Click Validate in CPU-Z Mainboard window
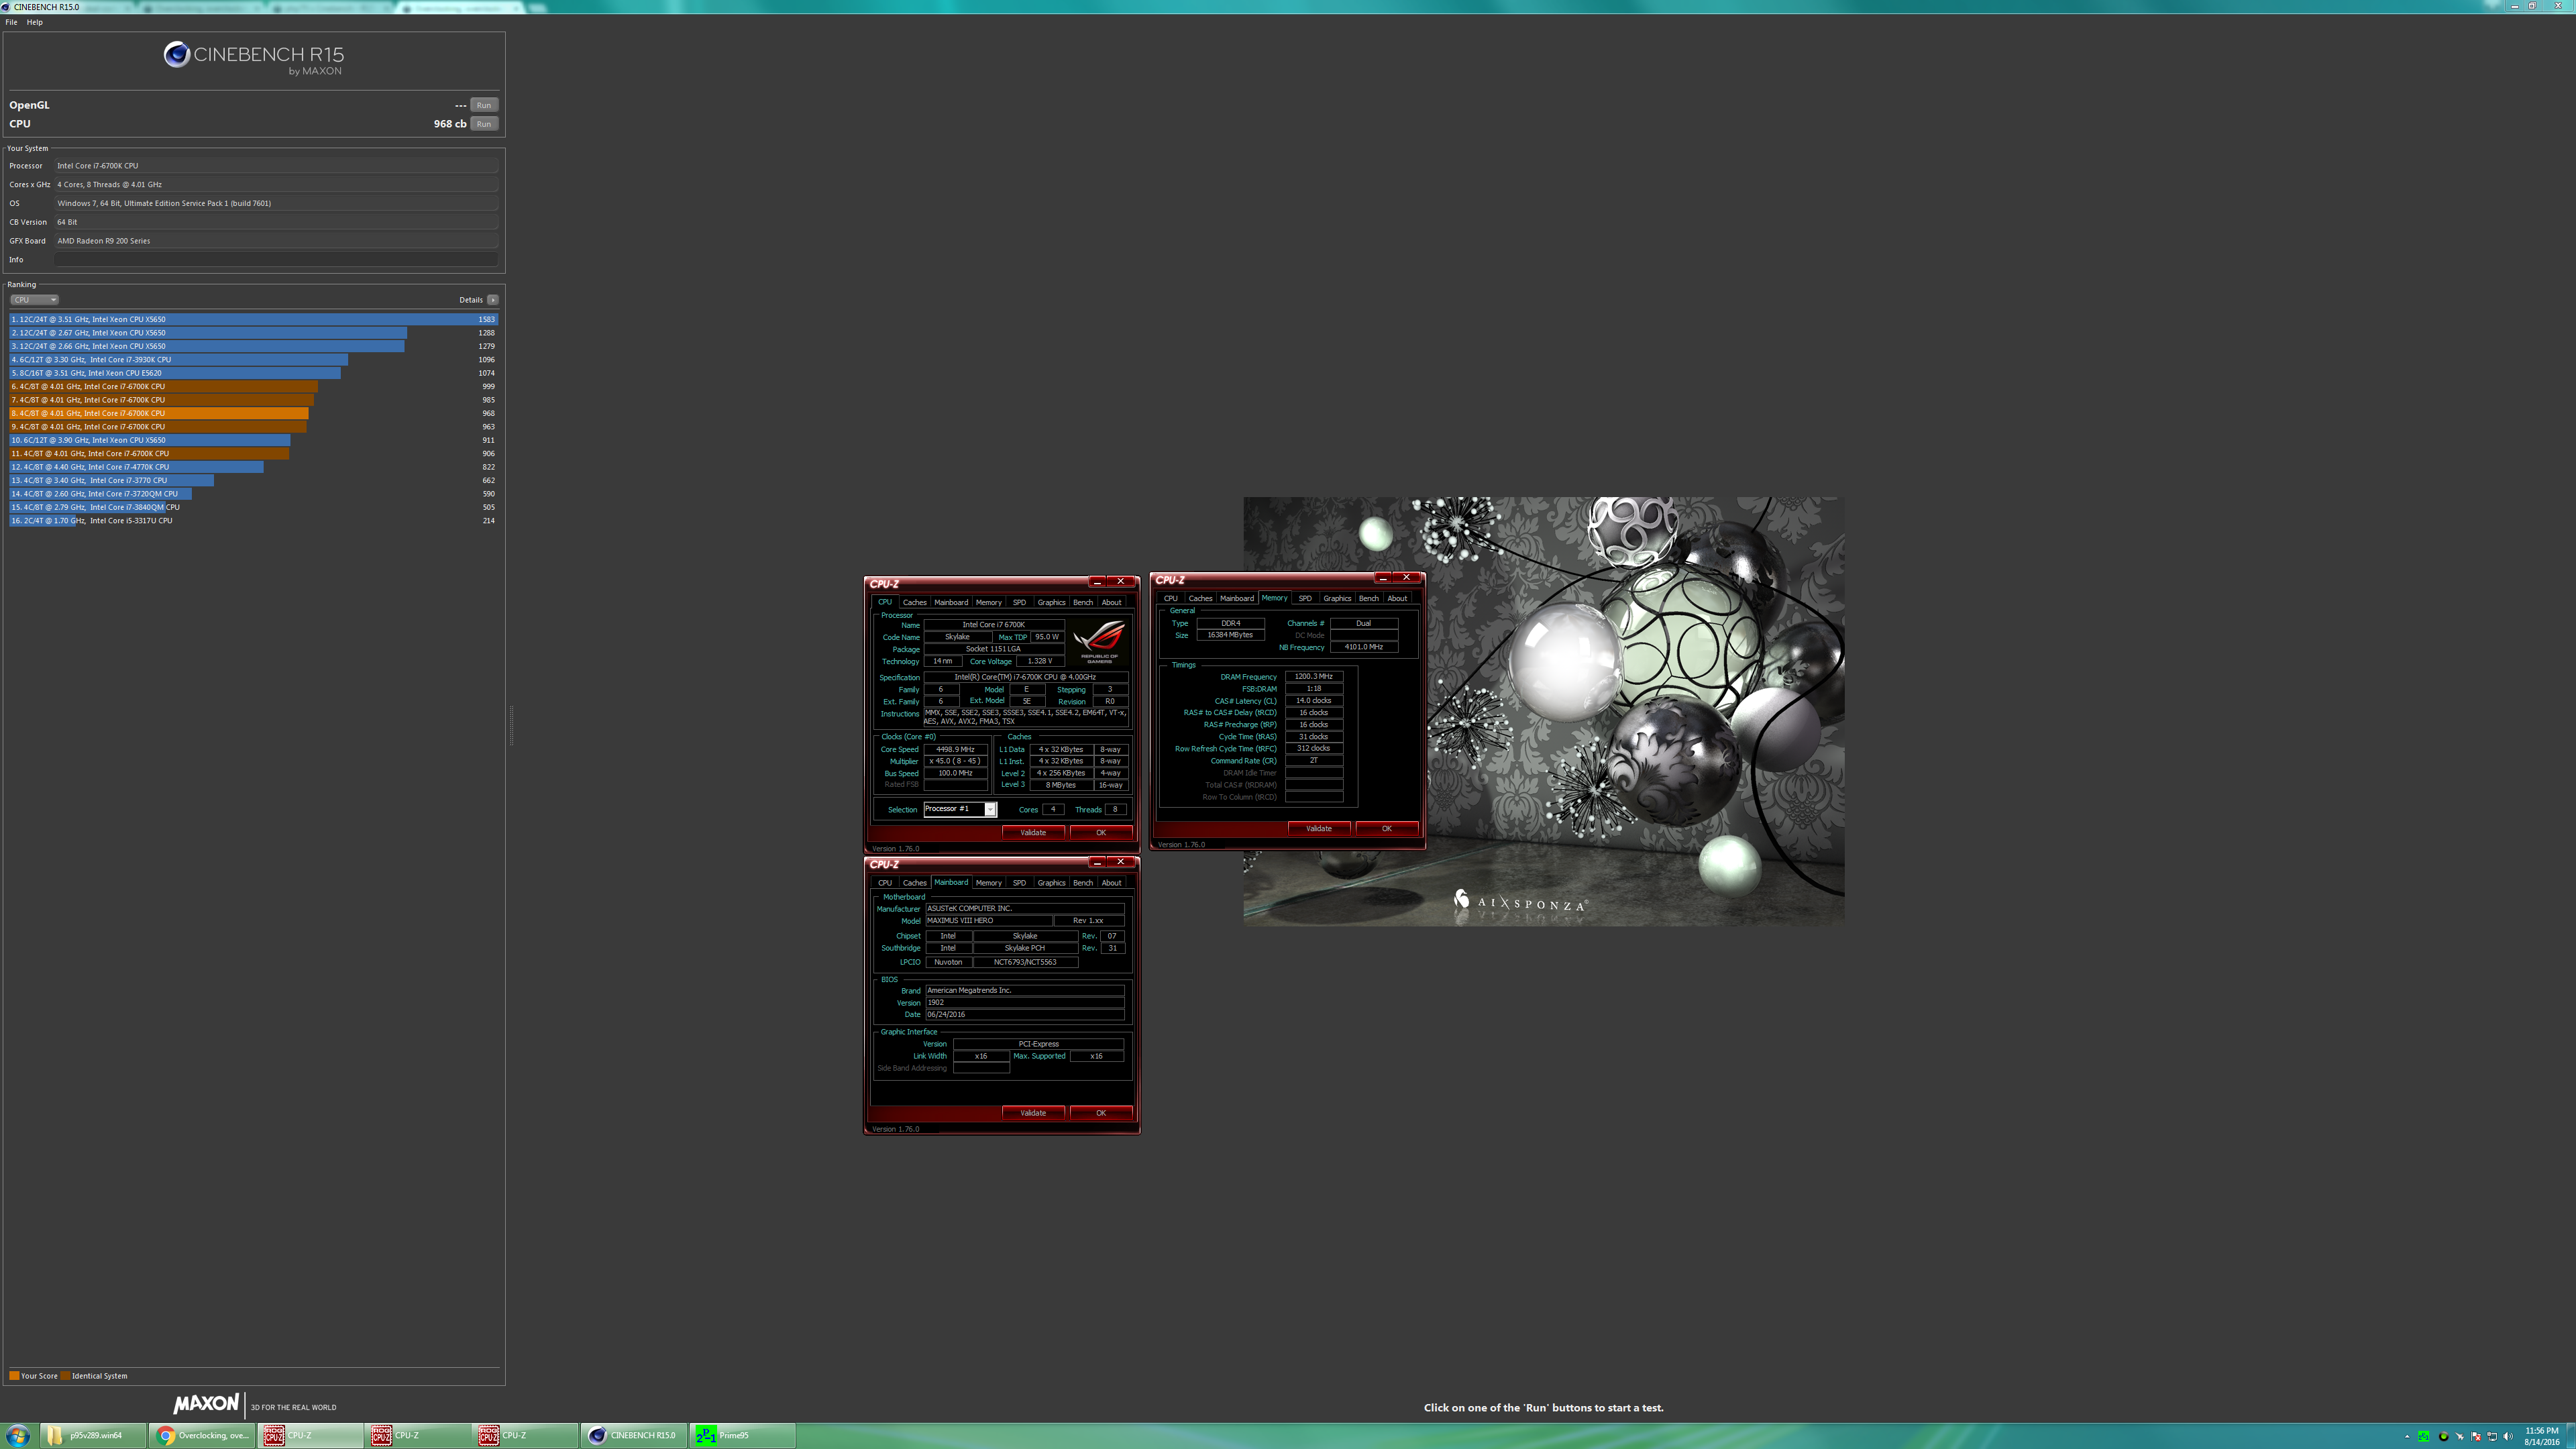 click(1033, 1113)
